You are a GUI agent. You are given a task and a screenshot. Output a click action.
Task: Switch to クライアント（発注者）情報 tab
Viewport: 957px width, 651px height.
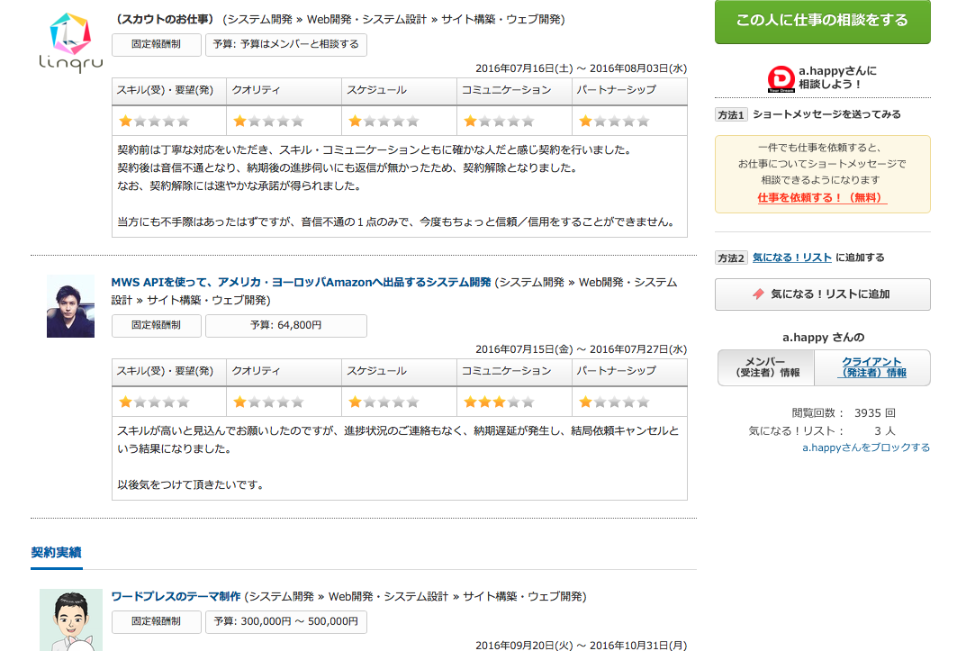tap(873, 367)
